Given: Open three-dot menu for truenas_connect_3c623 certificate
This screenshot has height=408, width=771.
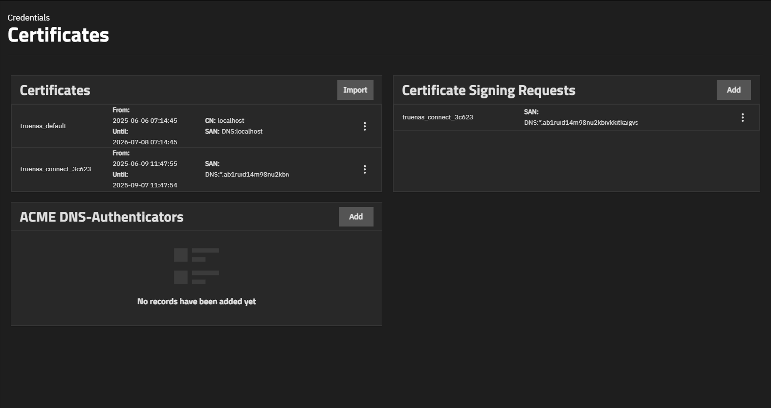Looking at the screenshot, I should tap(365, 169).
